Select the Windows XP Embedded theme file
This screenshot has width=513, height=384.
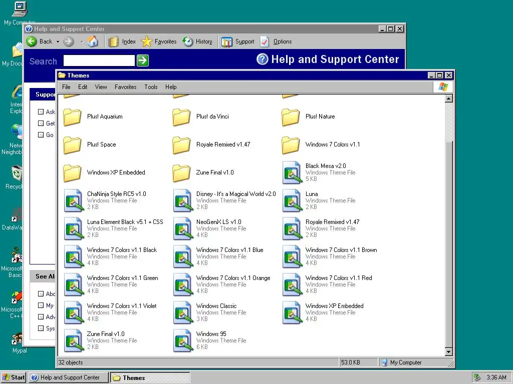323,313
